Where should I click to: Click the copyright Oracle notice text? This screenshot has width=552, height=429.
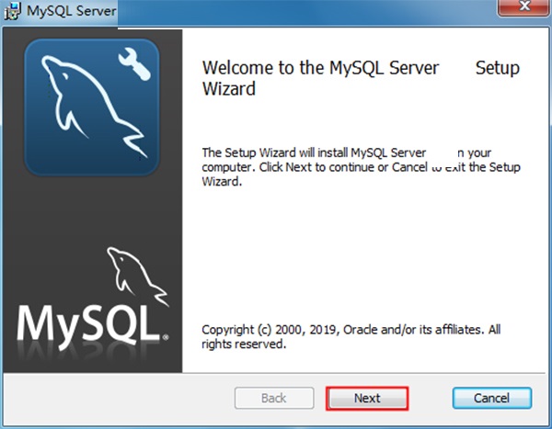click(351, 336)
